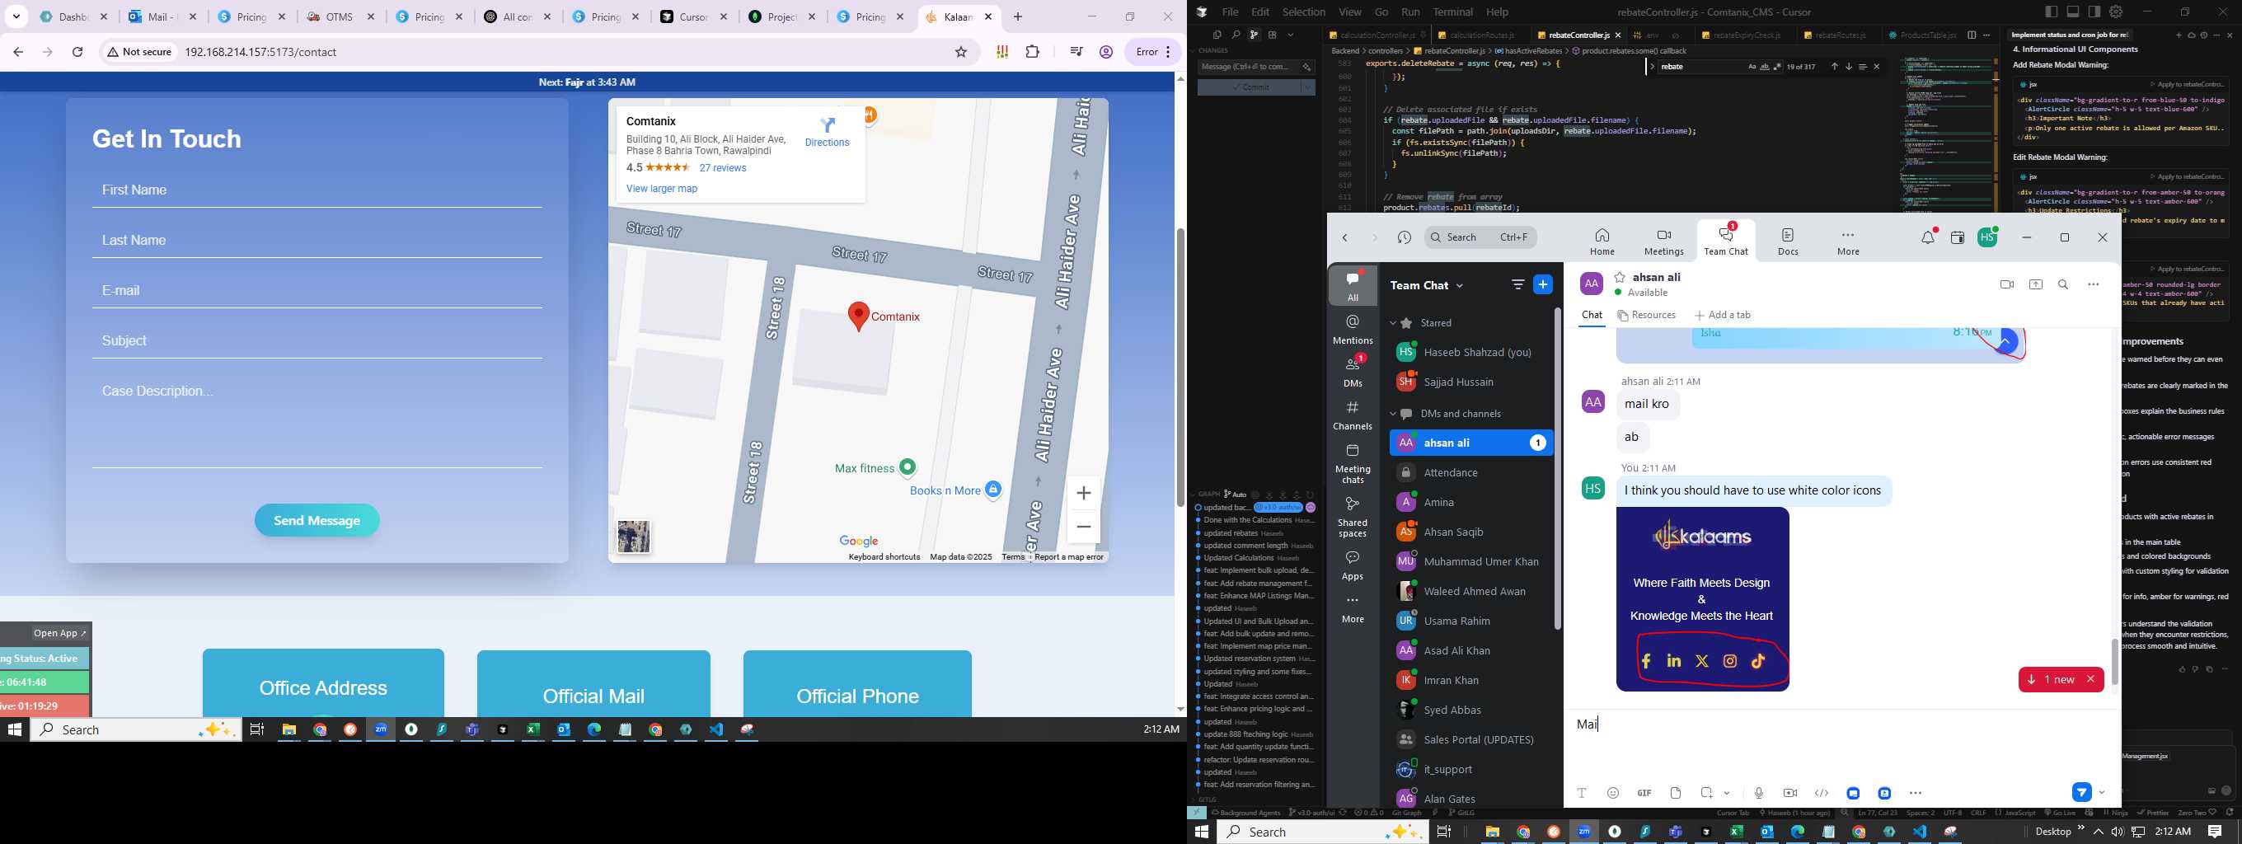Open Cursor Selection menu

1304,12
